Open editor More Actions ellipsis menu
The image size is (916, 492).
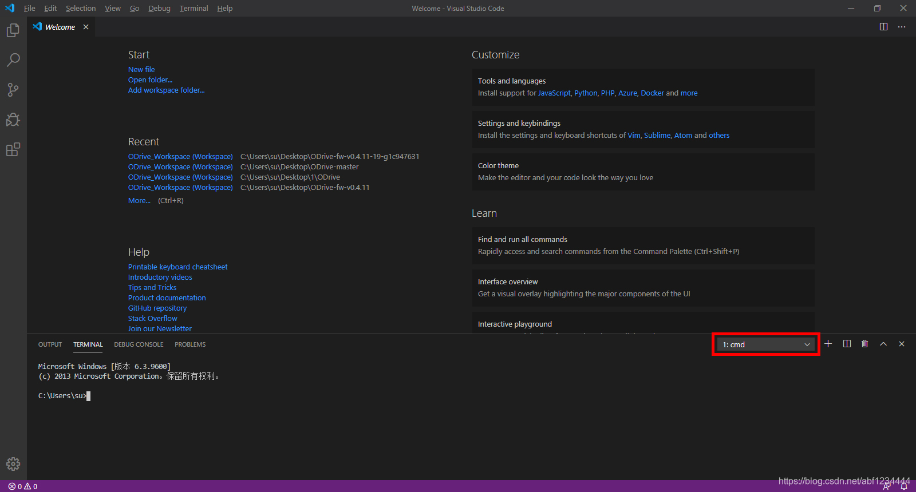point(902,27)
